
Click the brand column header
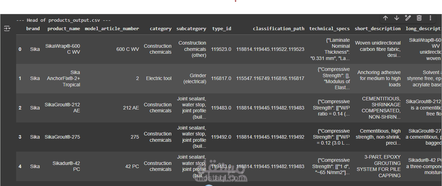(x=33, y=29)
